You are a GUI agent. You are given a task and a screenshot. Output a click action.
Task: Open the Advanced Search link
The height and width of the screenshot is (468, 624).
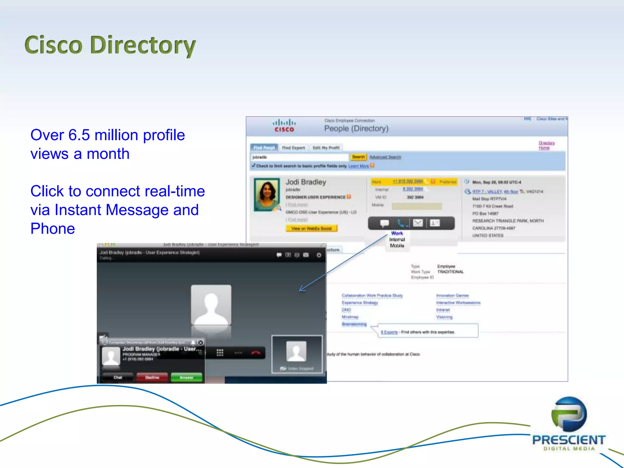pyautogui.click(x=385, y=157)
